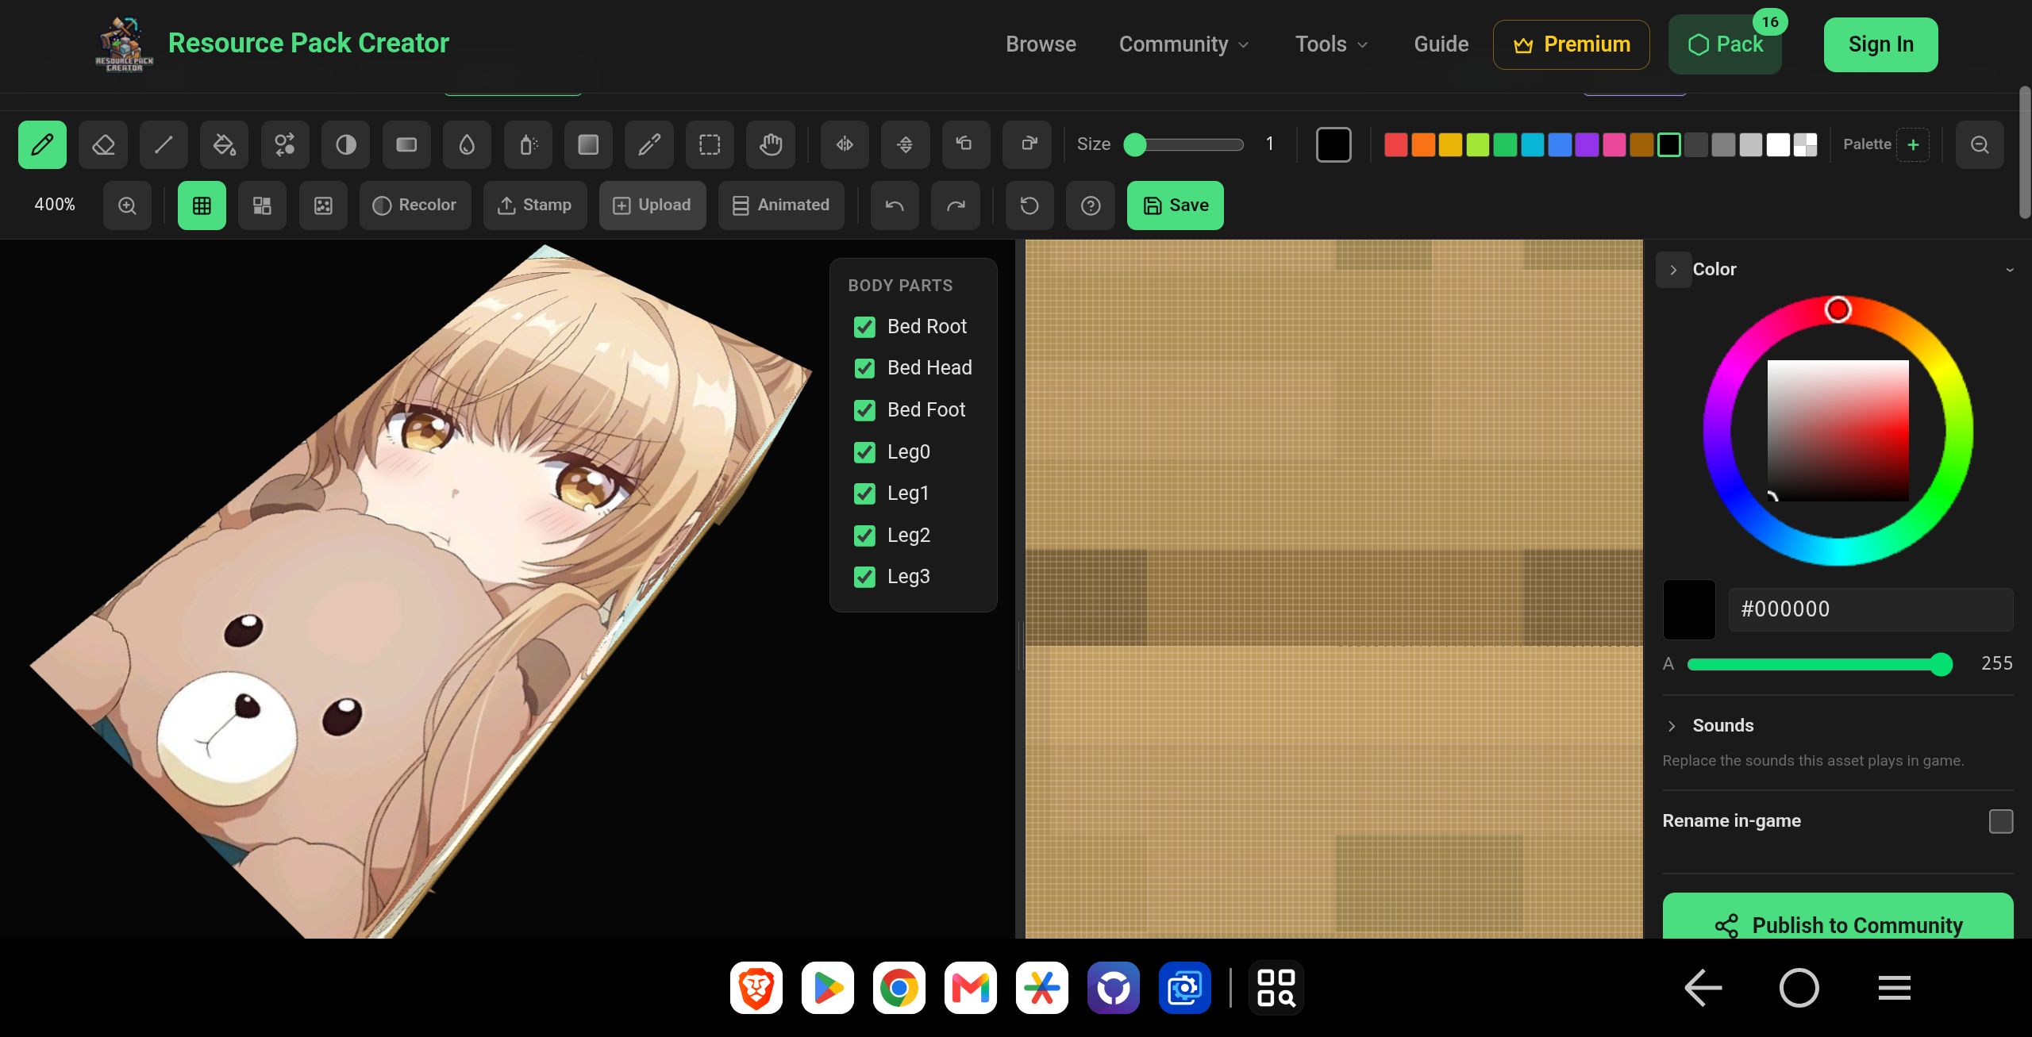Open the Guide page

(1441, 44)
